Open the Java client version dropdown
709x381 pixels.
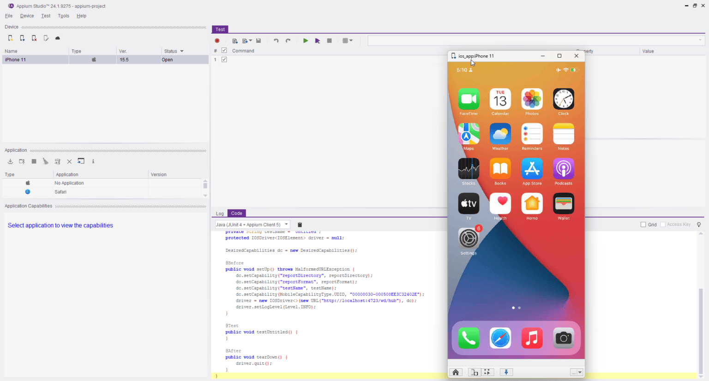[286, 225]
